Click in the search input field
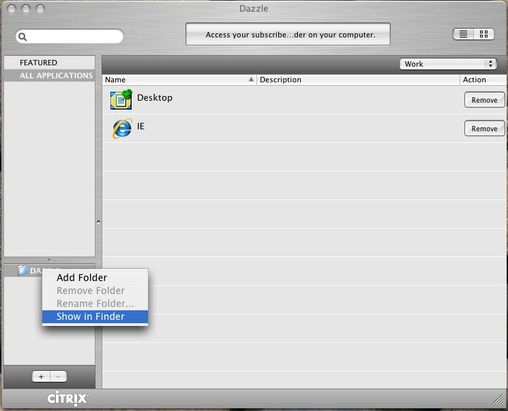The height and width of the screenshot is (411, 508). point(75,37)
